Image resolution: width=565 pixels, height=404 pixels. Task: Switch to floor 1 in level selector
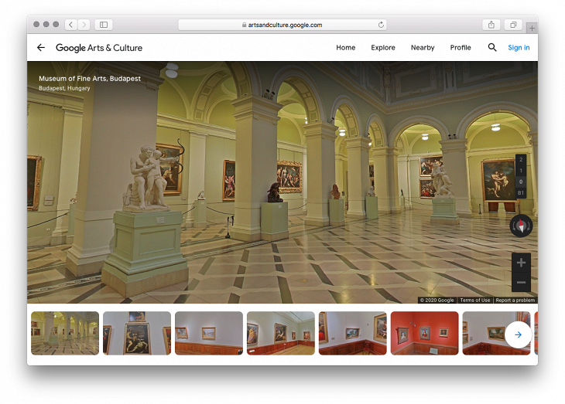521,171
